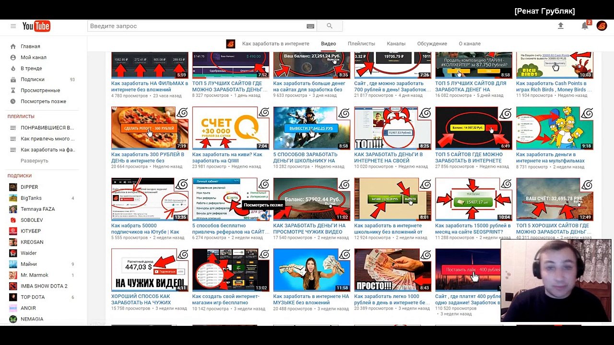Screen dimensions: 614x345
Task: Open the ПРОСТО!!! banknotes thumbnail
Action: [x=393, y=270]
